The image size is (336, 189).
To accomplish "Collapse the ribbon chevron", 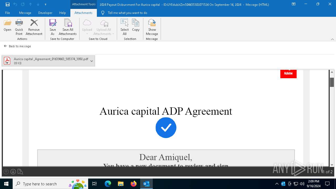I will pyautogui.click(x=332, y=39).
